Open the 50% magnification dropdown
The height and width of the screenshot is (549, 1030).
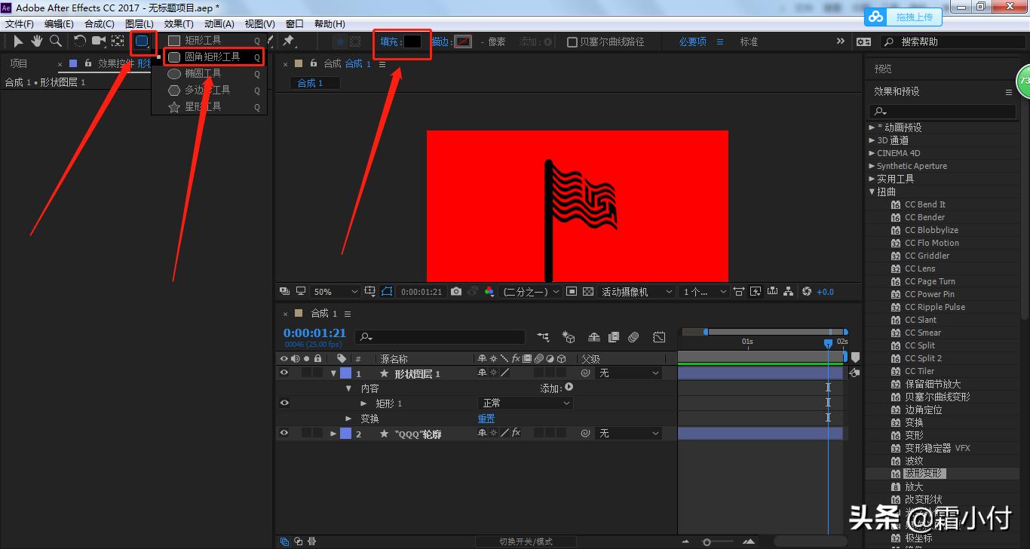pyautogui.click(x=336, y=292)
